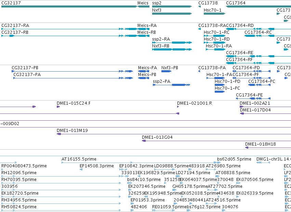Select the Nxf3 gene bar

(x=172, y=14)
